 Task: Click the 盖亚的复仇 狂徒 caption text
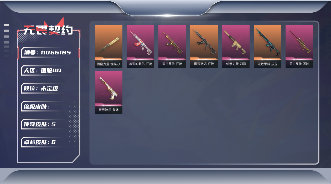click(x=140, y=64)
